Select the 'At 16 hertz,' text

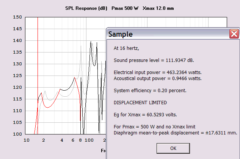point(126,48)
